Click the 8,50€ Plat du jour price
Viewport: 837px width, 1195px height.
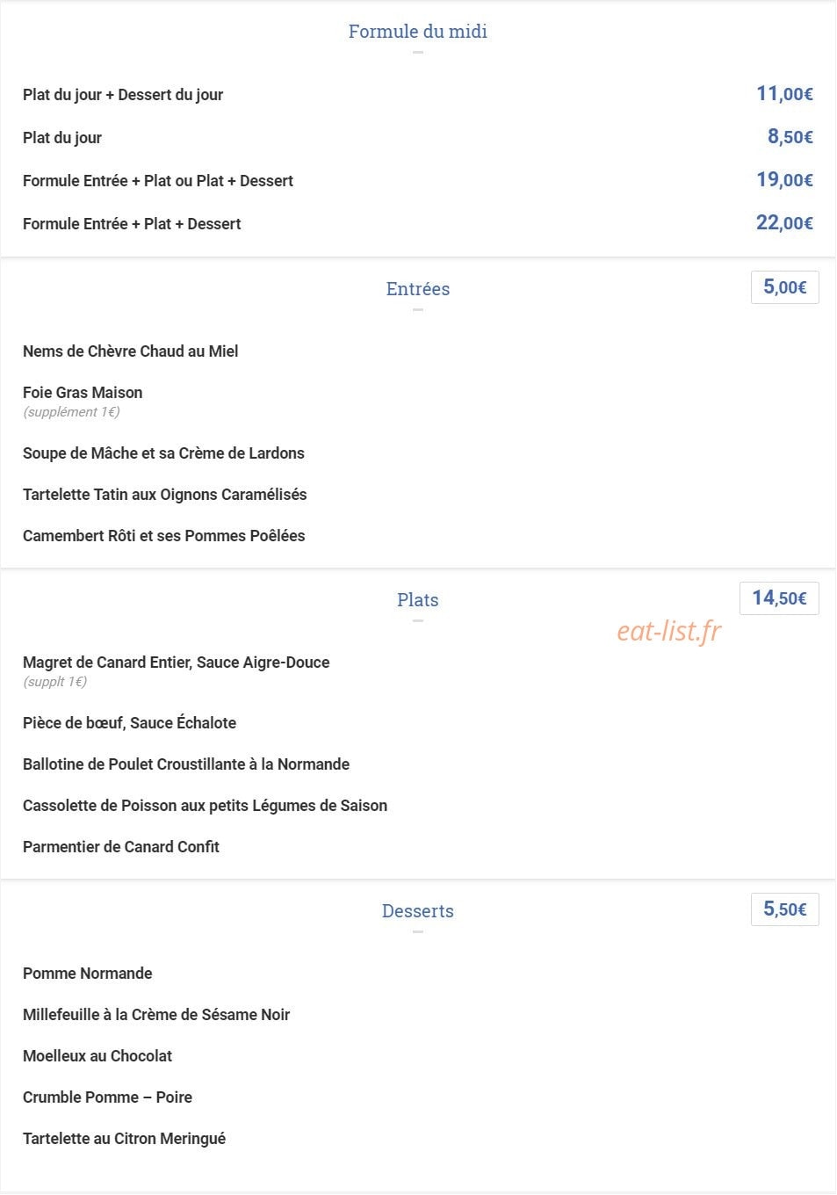click(790, 137)
